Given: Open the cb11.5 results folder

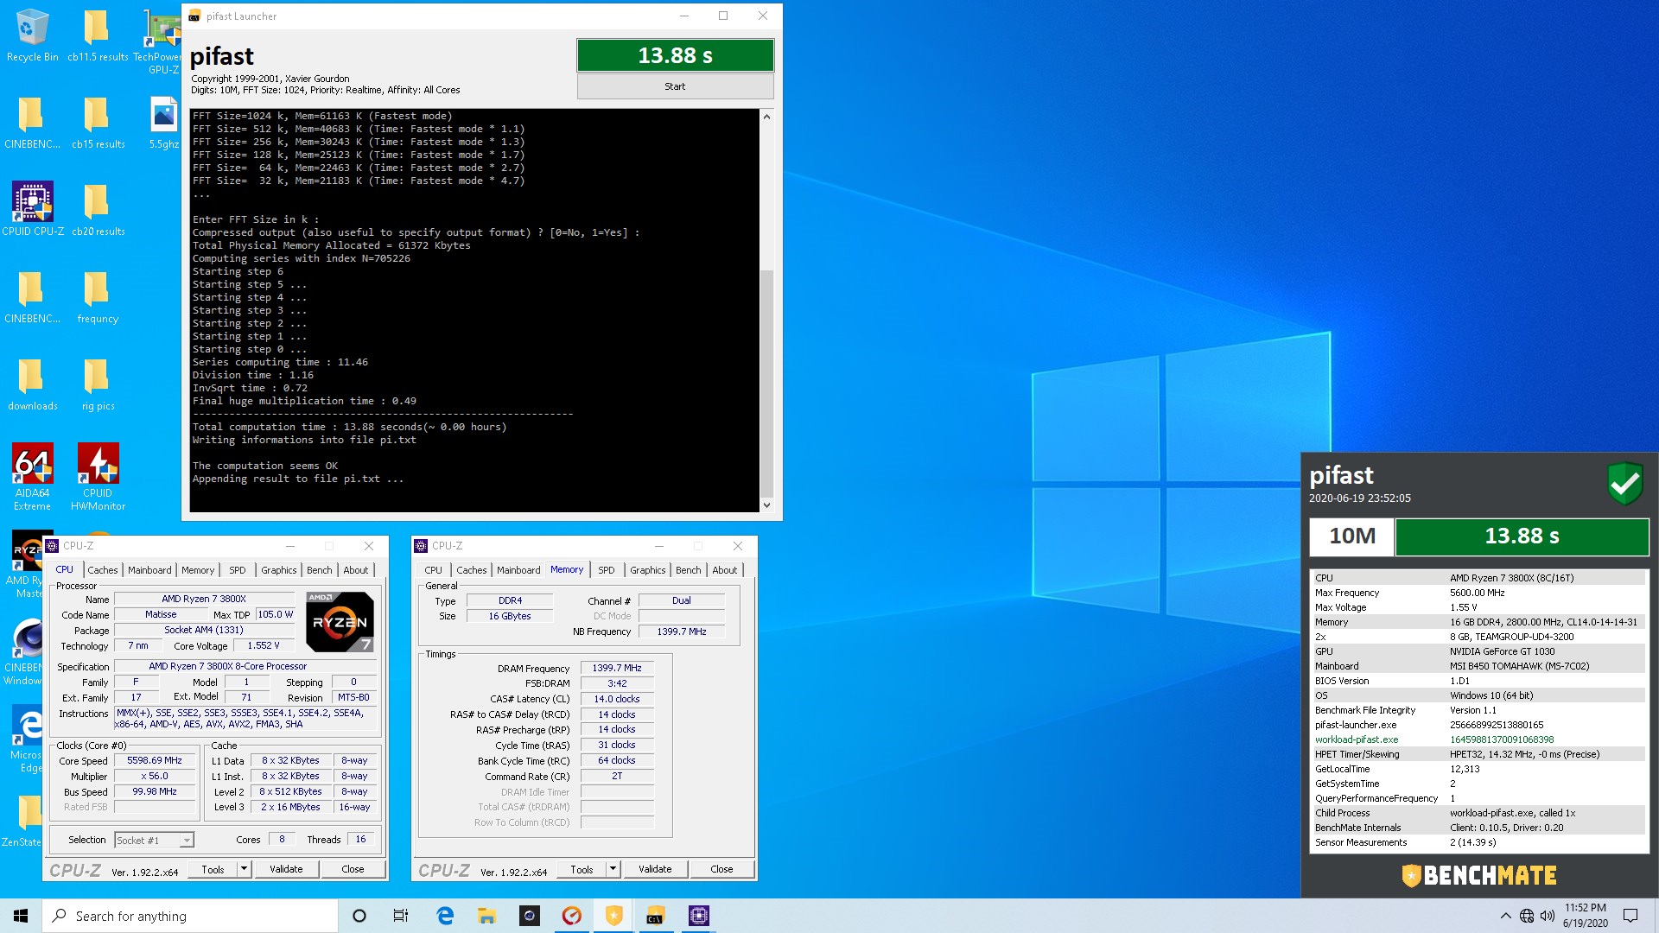Looking at the screenshot, I should click(x=98, y=36).
